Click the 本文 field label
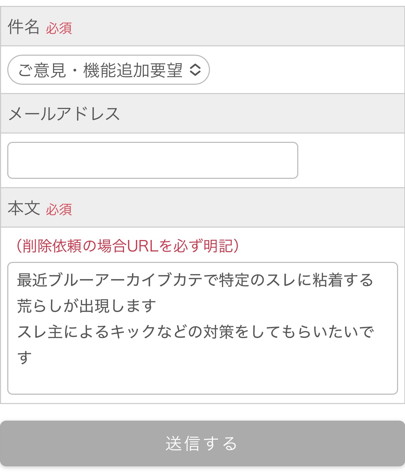This screenshot has width=405, height=476. coord(24,208)
